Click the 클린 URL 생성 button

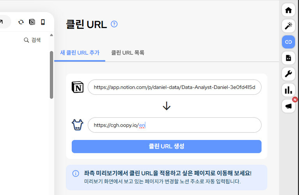[x=166, y=146]
